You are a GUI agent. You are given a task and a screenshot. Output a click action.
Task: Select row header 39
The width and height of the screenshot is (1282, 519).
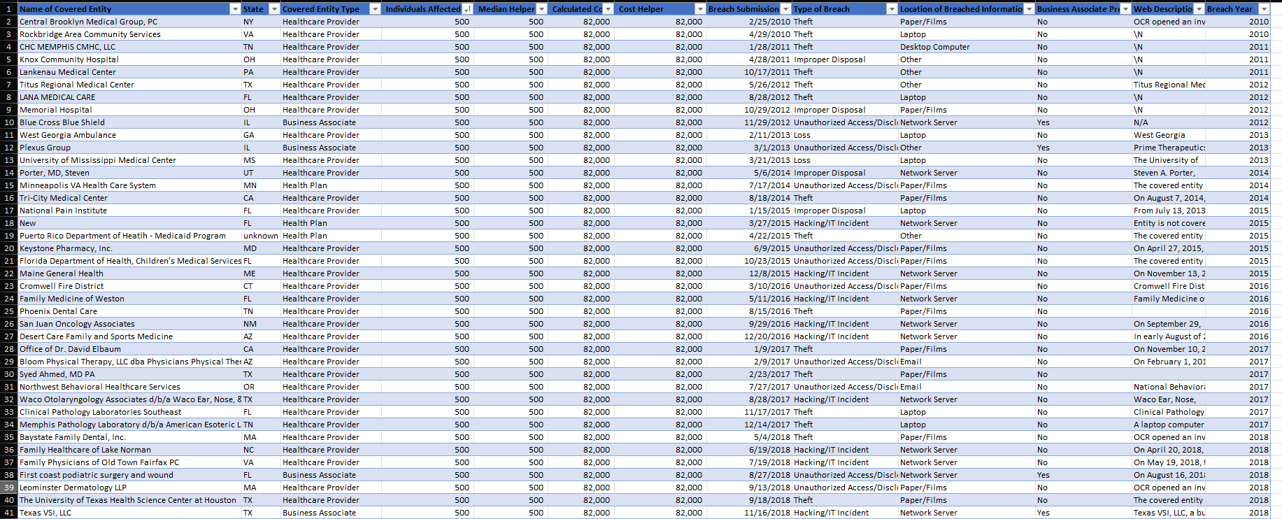tap(8, 488)
